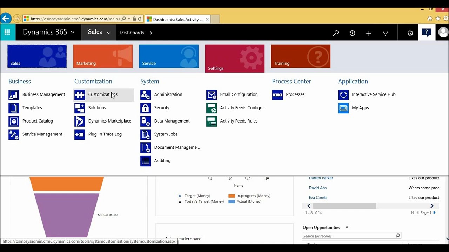The height and width of the screenshot is (252, 449).
Task: Click the purple funnel chart segment
Action: pyautogui.click(x=67, y=215)
